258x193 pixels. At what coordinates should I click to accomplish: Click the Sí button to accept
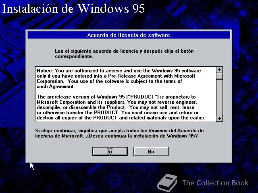pyautogui.click(x=110, y=151)
